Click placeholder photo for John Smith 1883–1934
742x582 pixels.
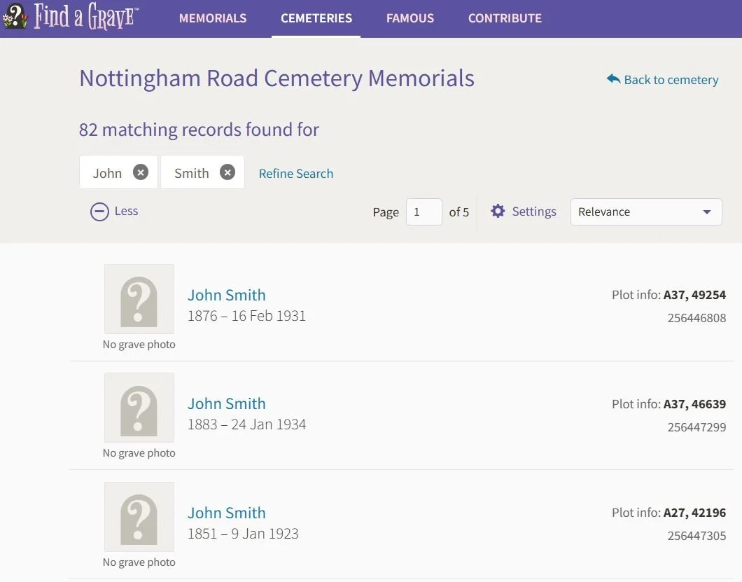tap(139, 407)
